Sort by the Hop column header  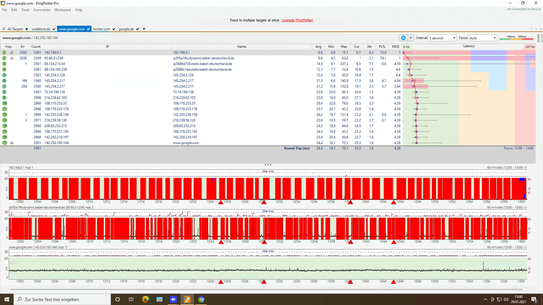pos(8,46)
